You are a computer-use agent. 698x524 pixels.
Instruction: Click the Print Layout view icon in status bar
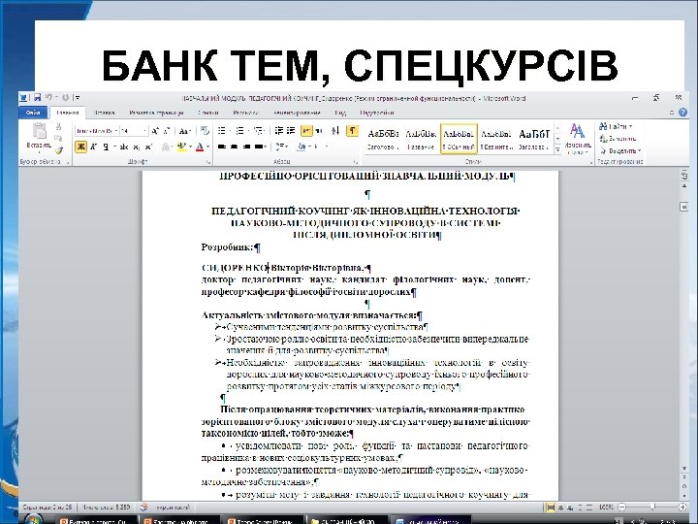click(x=551, y=508)
